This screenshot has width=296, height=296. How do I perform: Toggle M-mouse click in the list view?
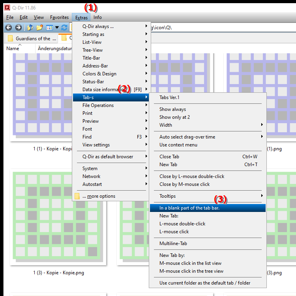click(208, 263)
